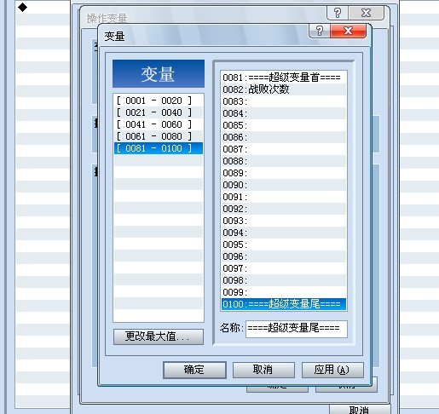Screen dimensions: 439x414
Task: Click 取消 button in 变量 dialog
Action: [263, 370]
